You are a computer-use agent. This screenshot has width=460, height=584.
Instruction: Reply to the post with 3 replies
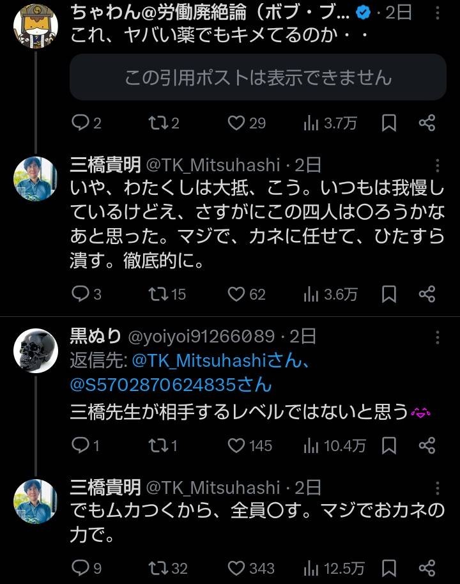click(x=80, y=294)
